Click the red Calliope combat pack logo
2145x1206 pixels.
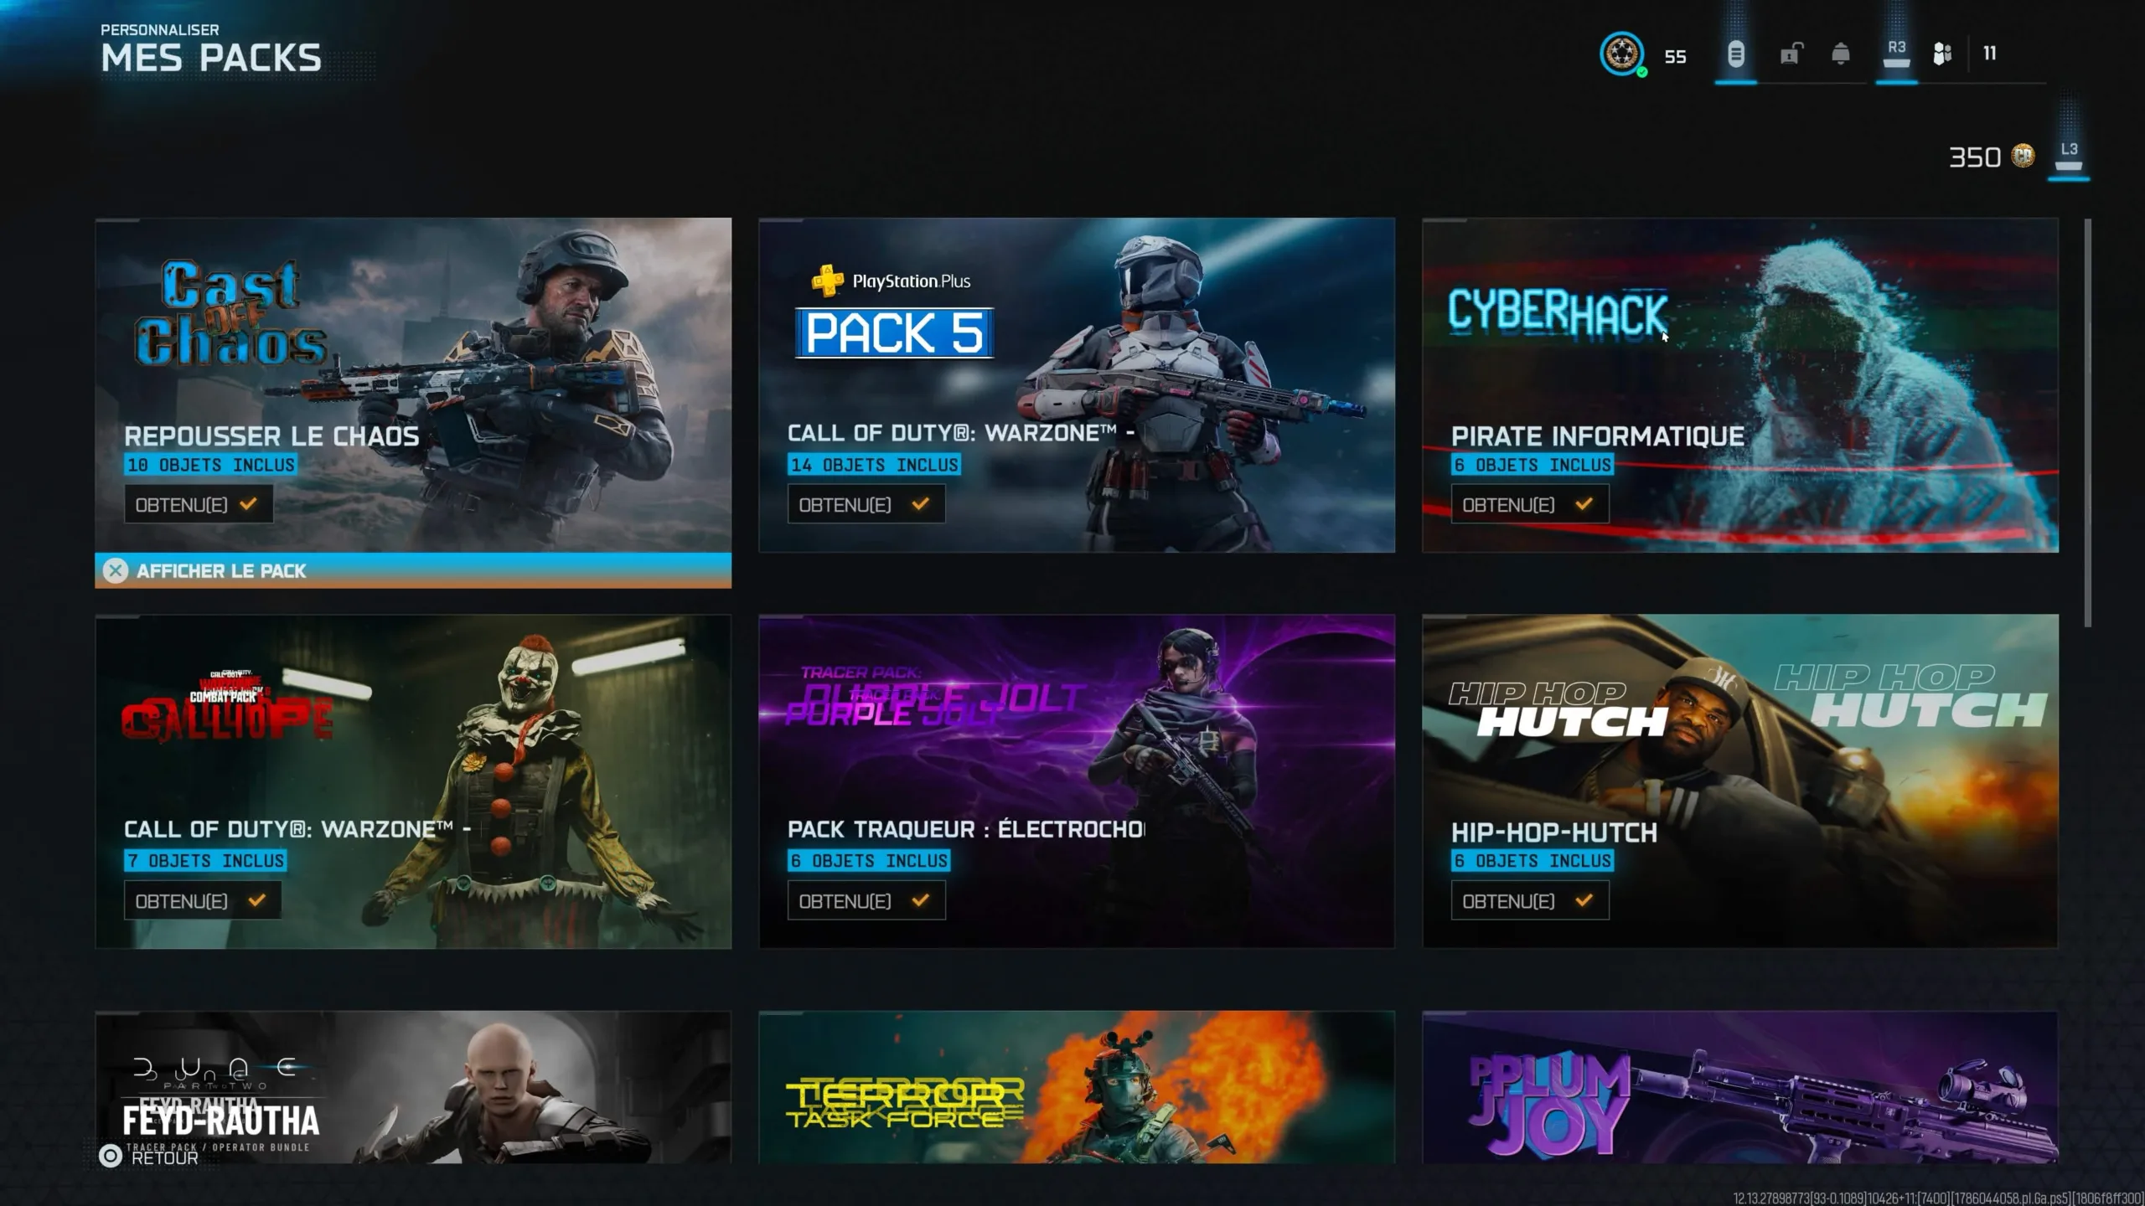click(228, 705)
